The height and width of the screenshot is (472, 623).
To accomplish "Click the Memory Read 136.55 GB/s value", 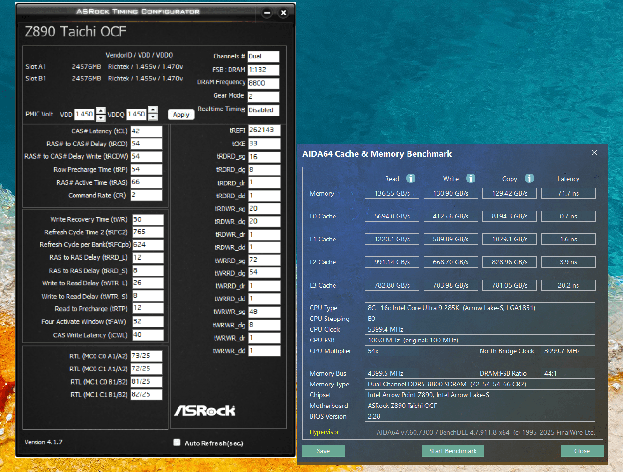I will (392, 193).
